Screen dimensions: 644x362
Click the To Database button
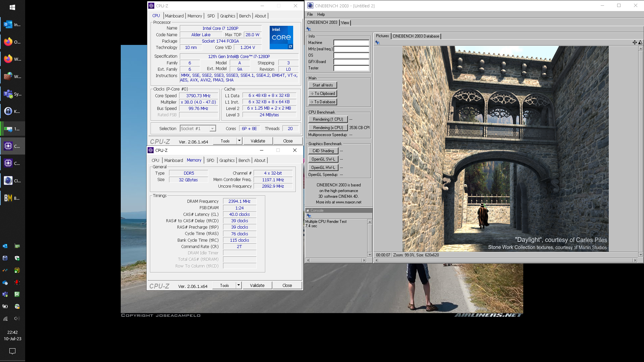point(323,102)
